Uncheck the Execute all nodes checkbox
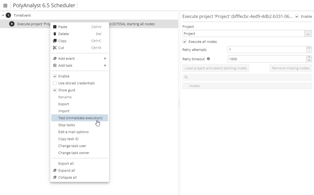The height and width of the screenshot is (195, 314). 185,42
